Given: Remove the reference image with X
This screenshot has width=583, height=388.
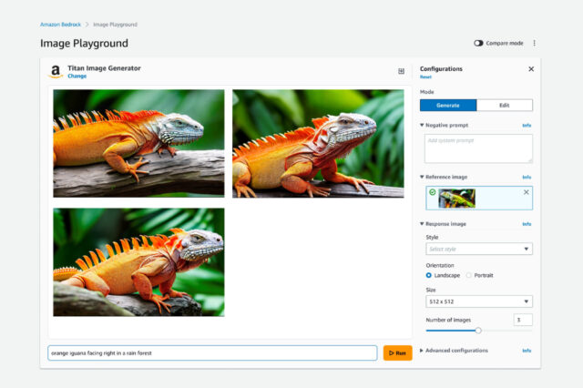Looking at the screenshot, I should point(526,192).
